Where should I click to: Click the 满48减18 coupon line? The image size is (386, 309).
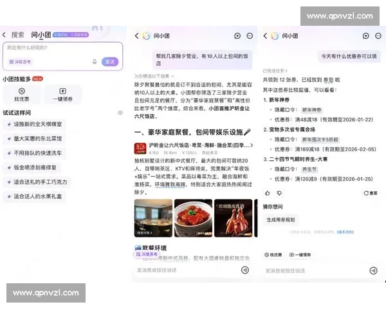pyautogui.click(x=324, y=120)
